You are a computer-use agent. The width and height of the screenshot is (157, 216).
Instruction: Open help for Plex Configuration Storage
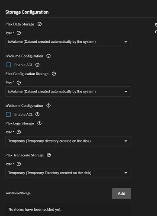point(54,74)
